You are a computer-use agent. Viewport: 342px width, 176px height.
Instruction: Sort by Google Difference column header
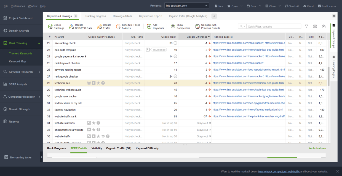tap(197, 37)
